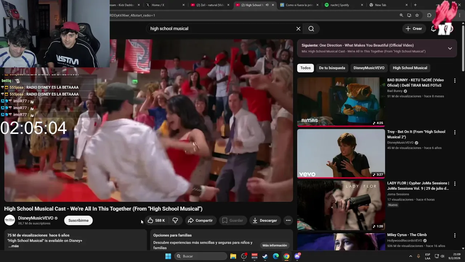The image size is (465, 262).
Task: Open Discord from the taskbar
Action: click(297, 256)
